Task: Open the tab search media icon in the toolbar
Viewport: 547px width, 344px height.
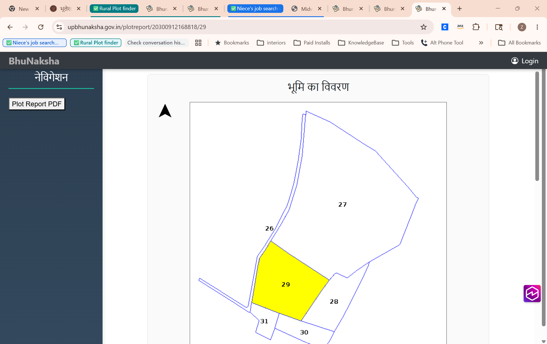Action: pyautogui.click(x=499, y=27)
